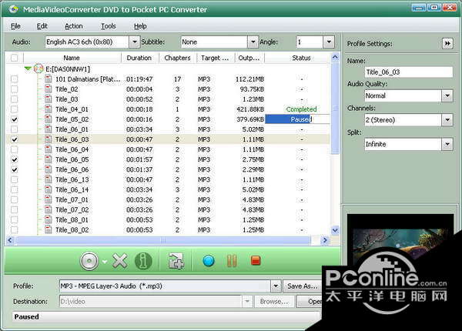Click the profile Name input field
The height and width of the screenshot is (331, 462).
(x=409, y=72)
